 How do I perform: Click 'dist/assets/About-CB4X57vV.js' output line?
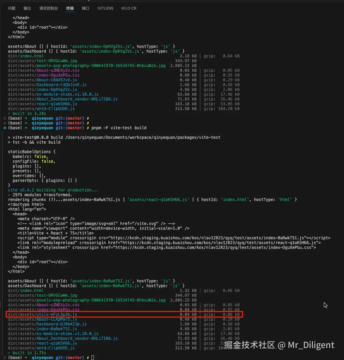click(42, 80)
